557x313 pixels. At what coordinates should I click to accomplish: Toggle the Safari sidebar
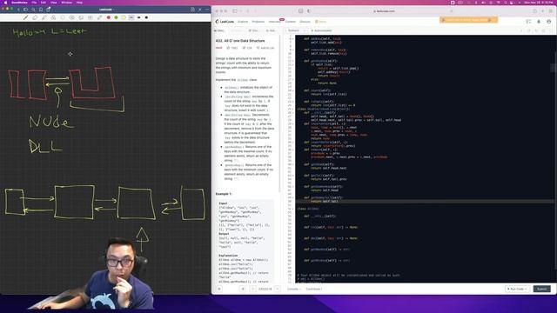(x=235, y=11)
